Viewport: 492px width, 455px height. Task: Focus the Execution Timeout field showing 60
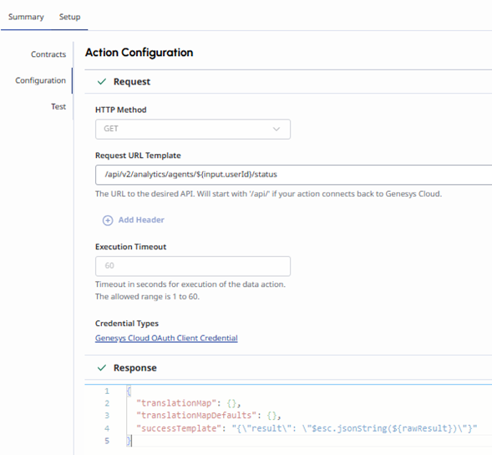click(x=193, y=266)
